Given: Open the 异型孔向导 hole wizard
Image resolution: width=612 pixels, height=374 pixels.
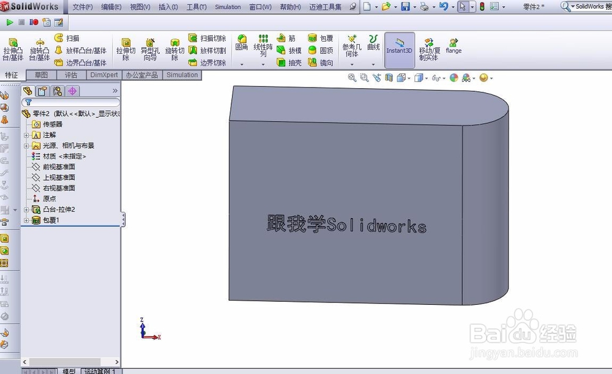Looking at the screenshot, I should [151, 50].
